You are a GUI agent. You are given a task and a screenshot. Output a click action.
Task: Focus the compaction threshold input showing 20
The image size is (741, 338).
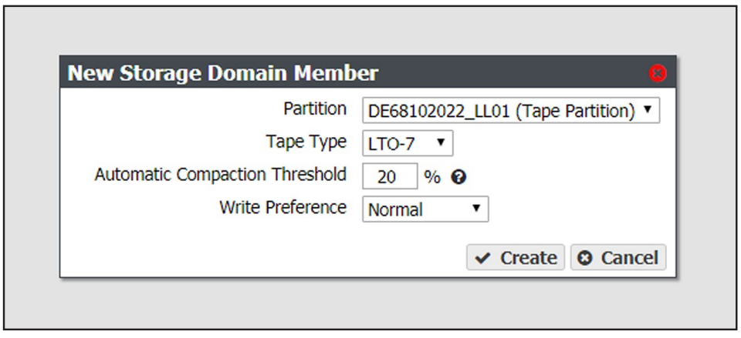coord(390,176)
